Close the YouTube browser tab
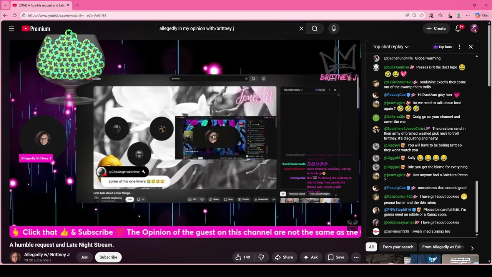Screen dimensions: 492x277 click(68, 5)
